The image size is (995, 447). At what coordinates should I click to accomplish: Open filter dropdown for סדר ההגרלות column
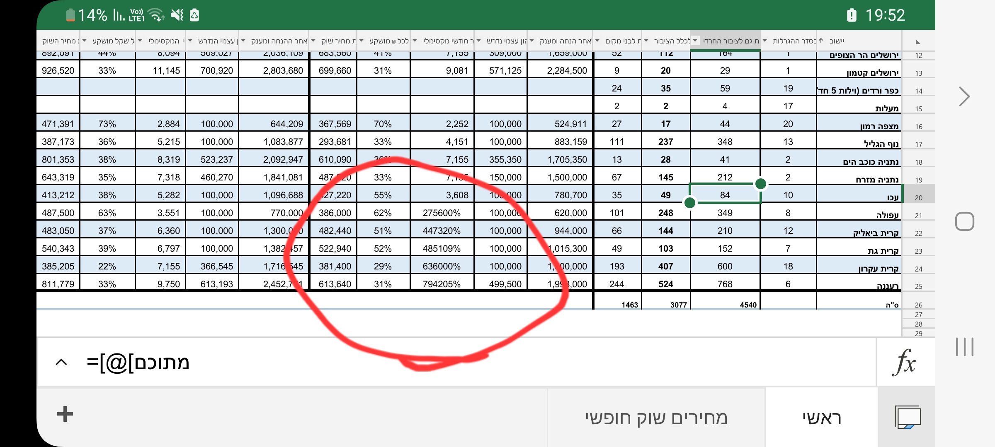(x=764, y=41)
